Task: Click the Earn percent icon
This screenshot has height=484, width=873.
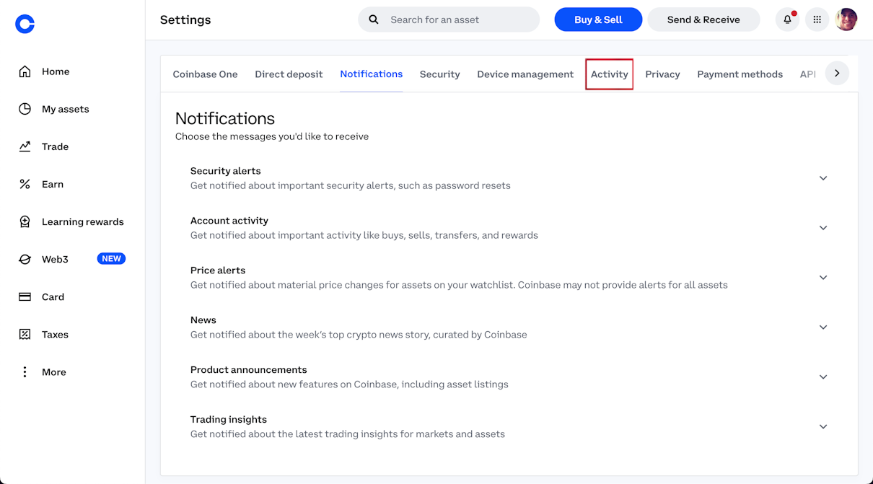Action: click(25, 184)
